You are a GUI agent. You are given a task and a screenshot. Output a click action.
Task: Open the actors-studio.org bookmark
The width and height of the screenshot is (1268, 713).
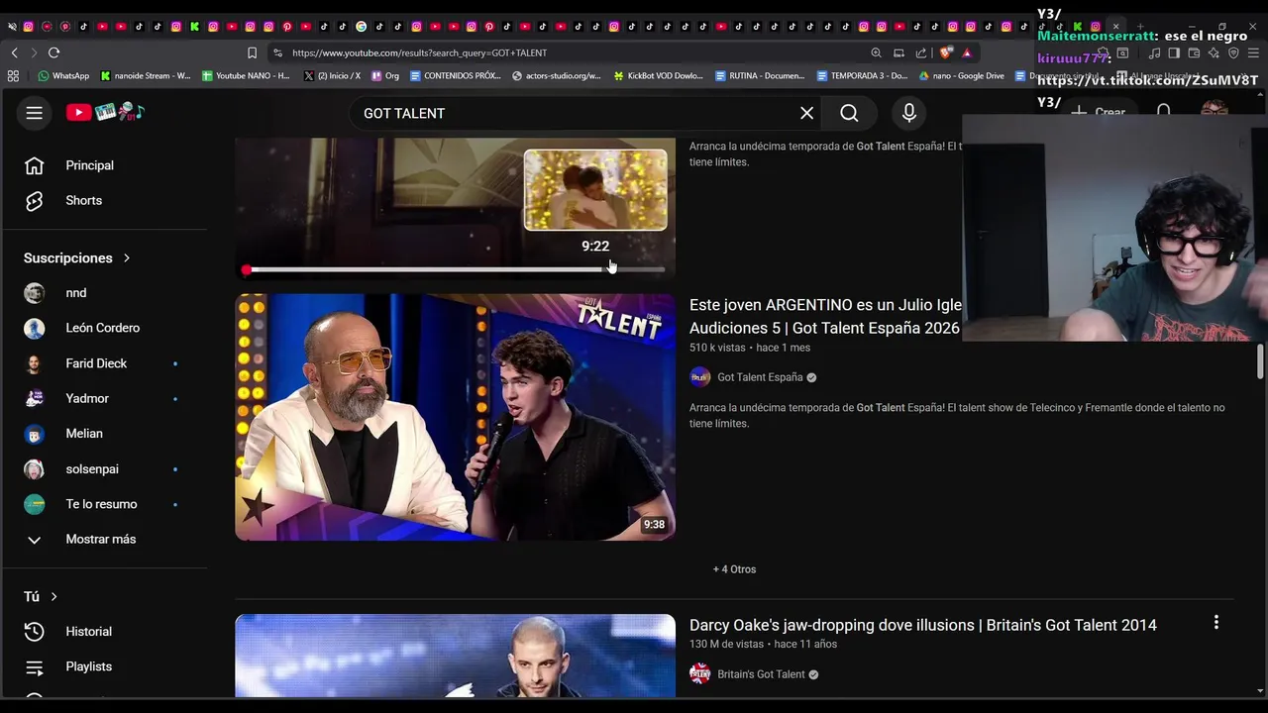pos(557,75)
